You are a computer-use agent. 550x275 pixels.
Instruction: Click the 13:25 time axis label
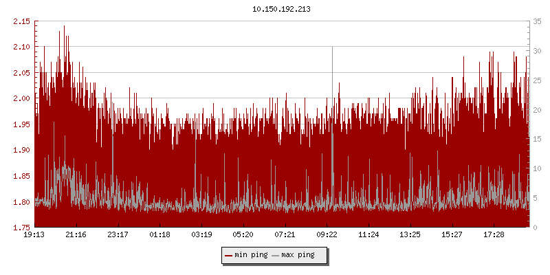click(x=410, y=235)
